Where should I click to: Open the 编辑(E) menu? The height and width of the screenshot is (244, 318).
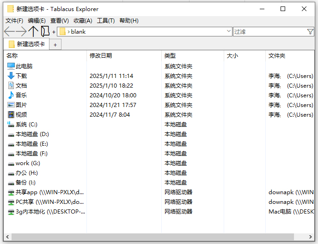click(37, 21)
